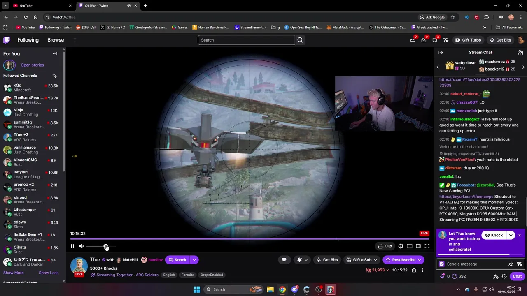
Task: Open the bookmarks overflow chevron
Action: point(485,28)
